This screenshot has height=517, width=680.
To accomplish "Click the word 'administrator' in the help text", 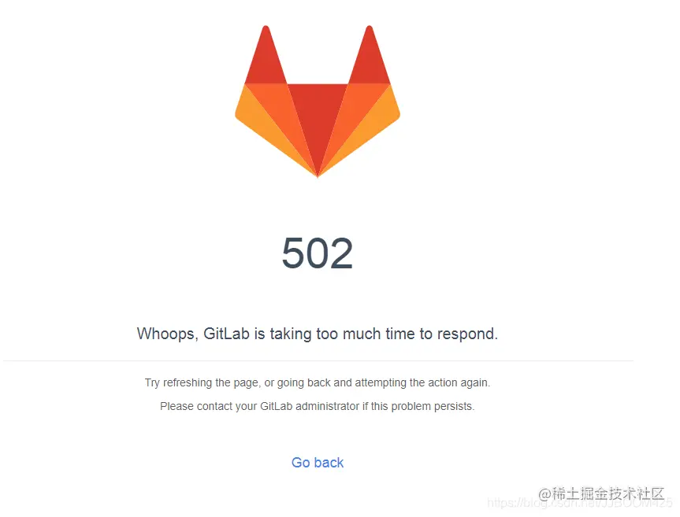I will point(328,406).
